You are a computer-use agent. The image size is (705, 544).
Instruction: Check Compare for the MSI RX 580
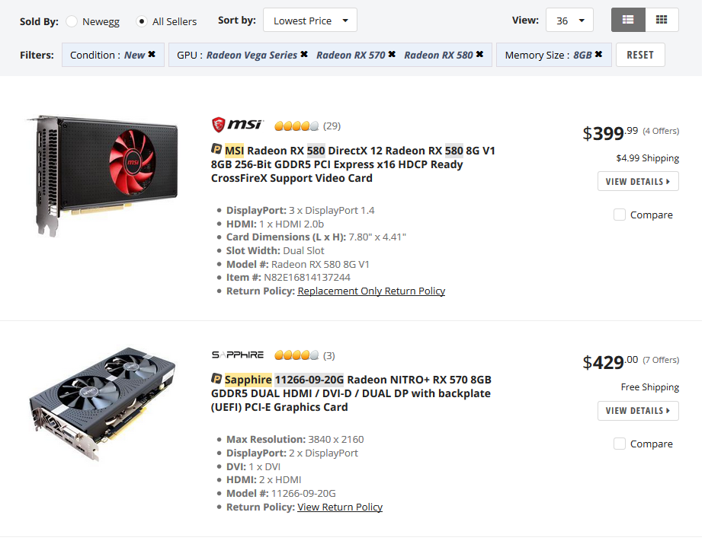[x=620, y=215]
